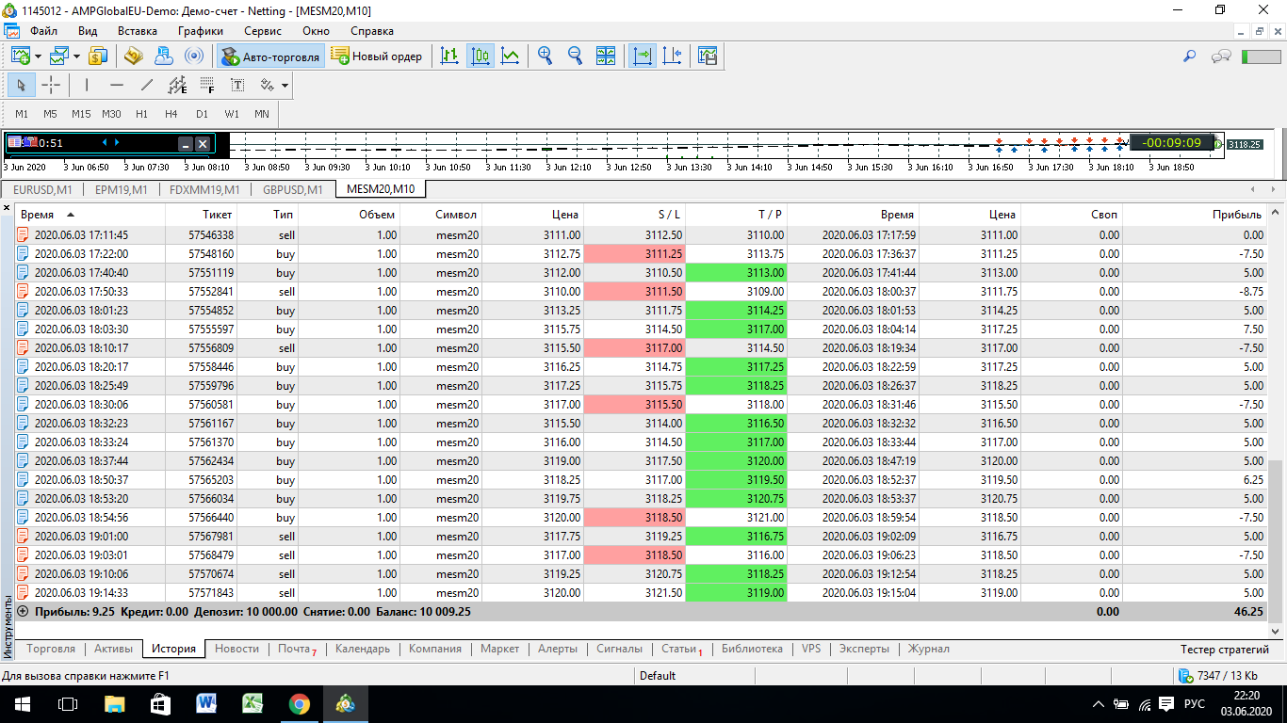Select the D1 timeframe button
The image size is (1287, 723).
coord(202,114)
